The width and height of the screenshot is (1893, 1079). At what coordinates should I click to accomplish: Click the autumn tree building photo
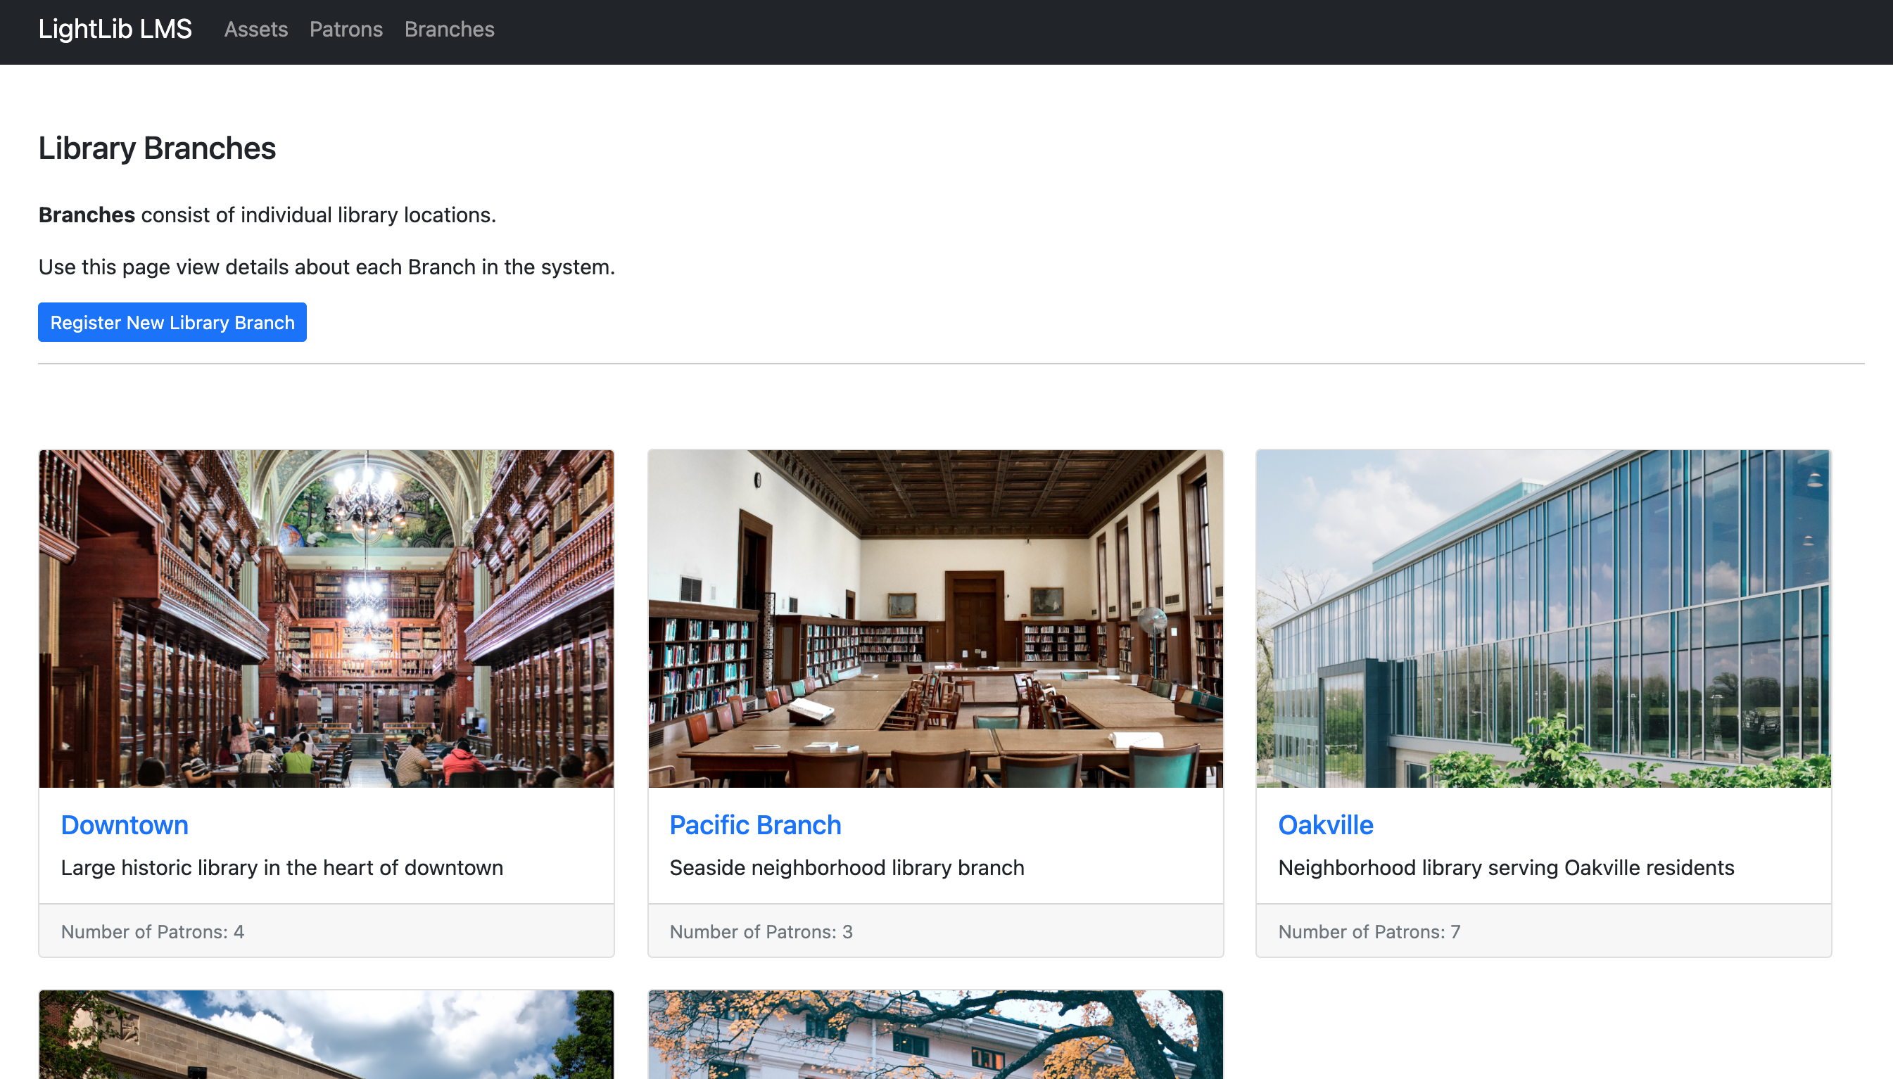pyautogui.click(x=935, y=1035)
